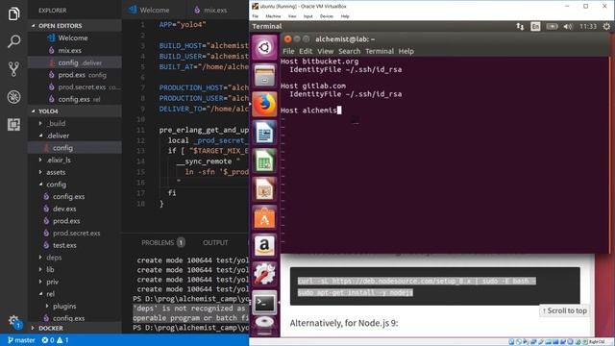Open prod.secret.exs in open editors list
This screenshot has height=346, width=615.
click(x=75, y=86)
